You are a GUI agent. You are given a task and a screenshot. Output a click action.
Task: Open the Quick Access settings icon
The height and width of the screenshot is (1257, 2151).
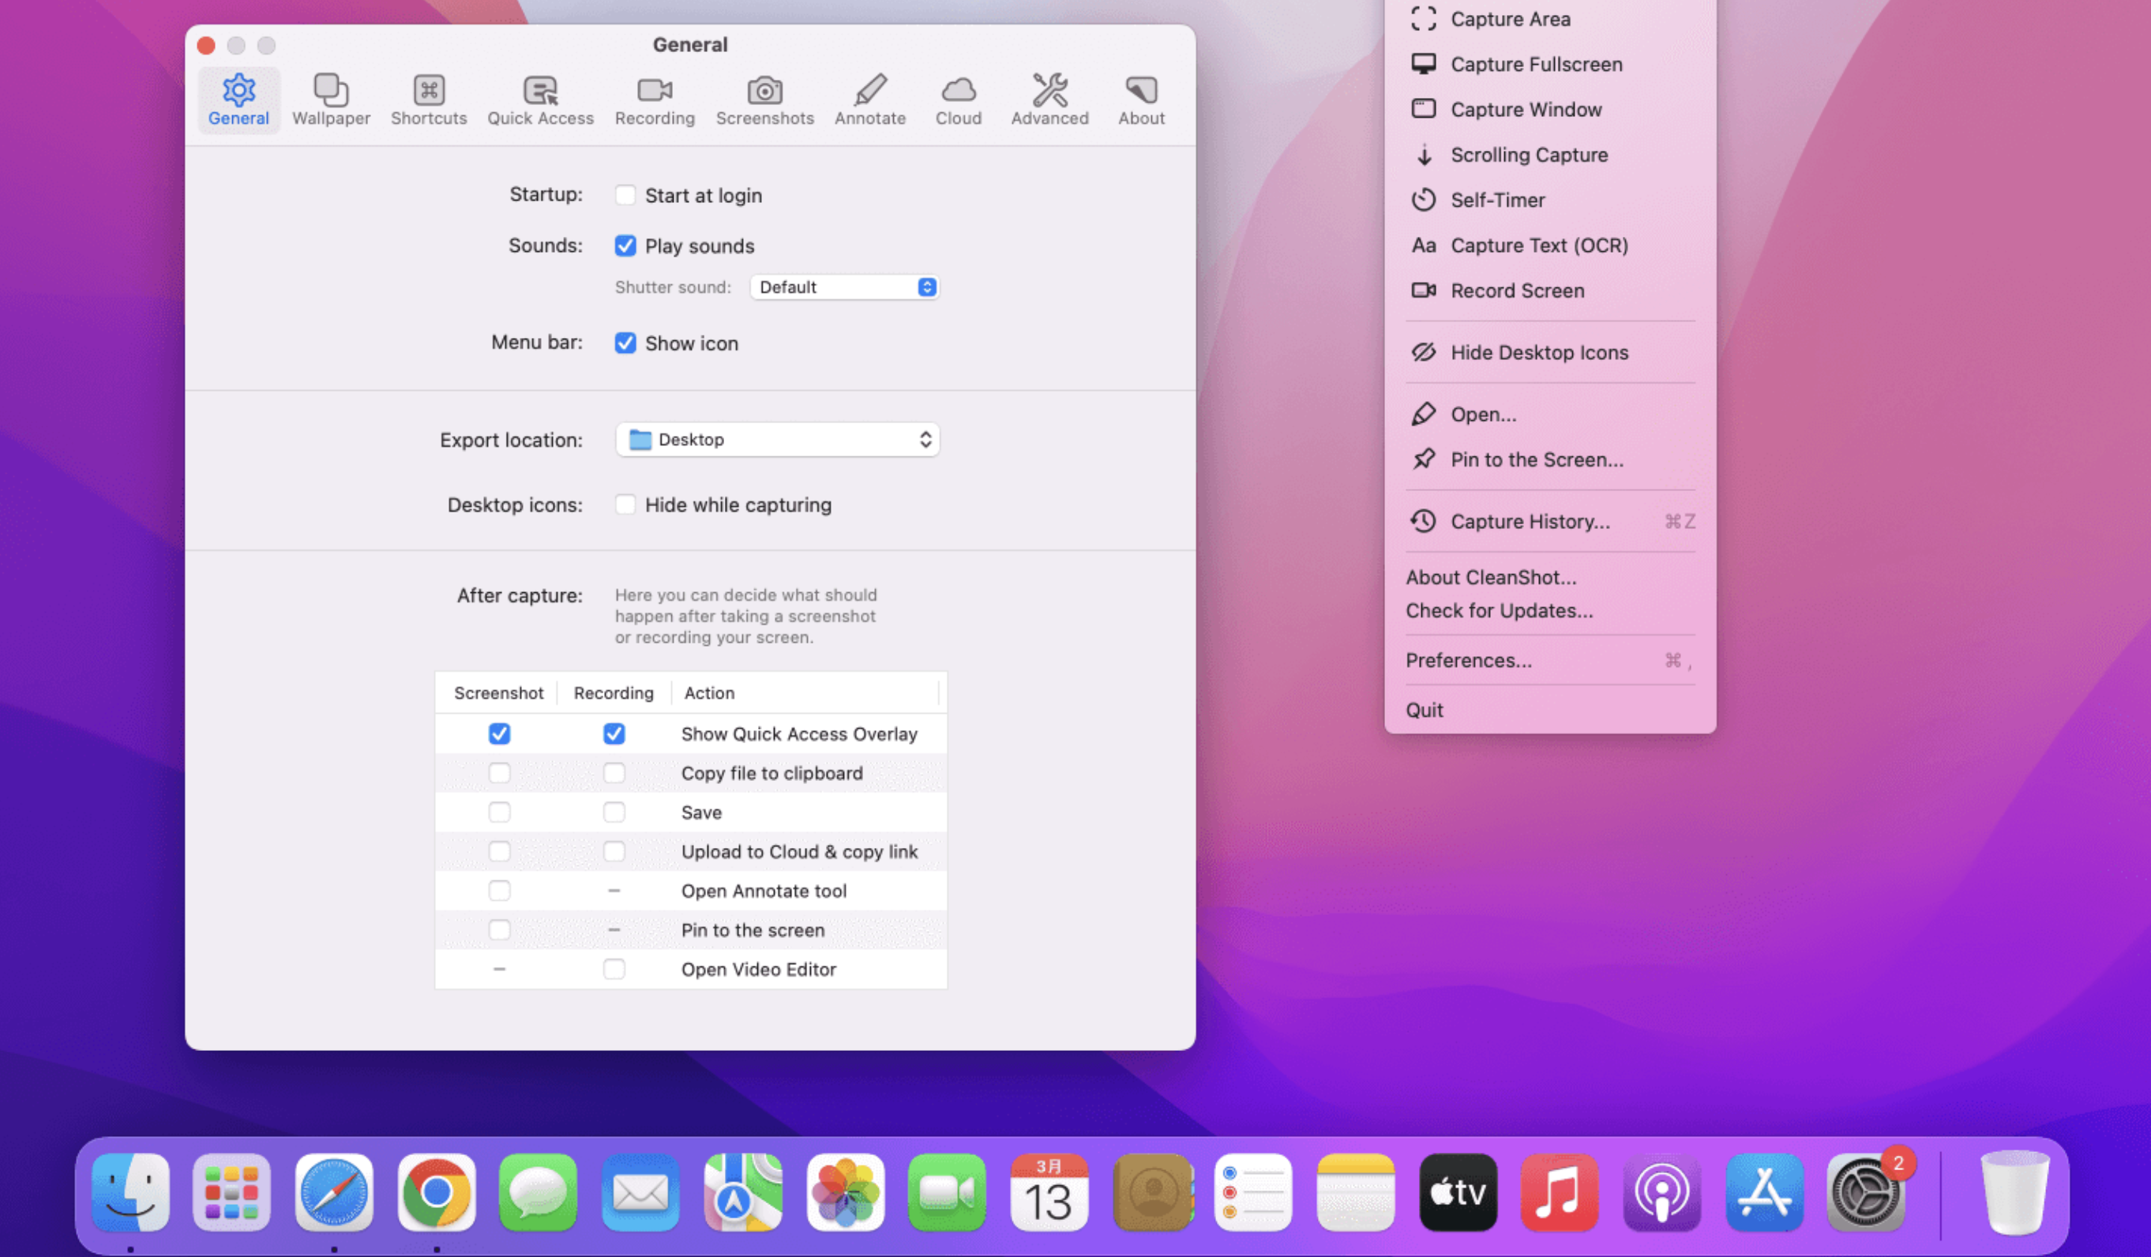pos(539,98)
